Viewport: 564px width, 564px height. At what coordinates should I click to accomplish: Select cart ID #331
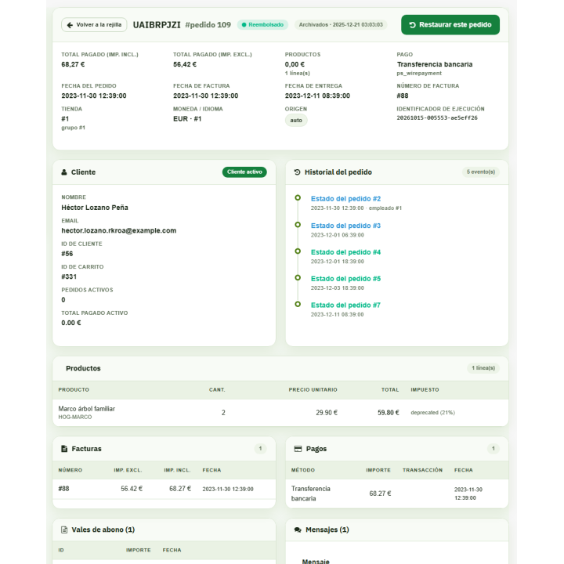point(69,277)
